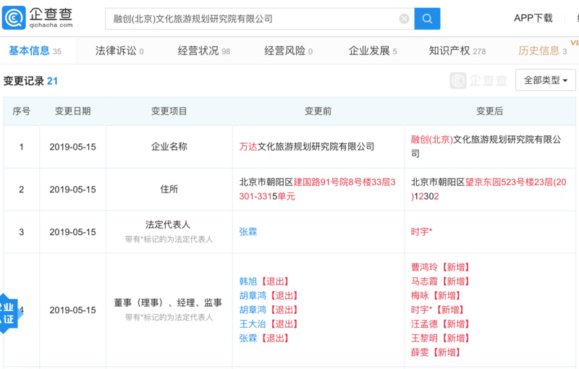The height and width of the screenshot is (369, 579).
Task: Open the 梅咏 person link
Action: (x=420, y=296)
